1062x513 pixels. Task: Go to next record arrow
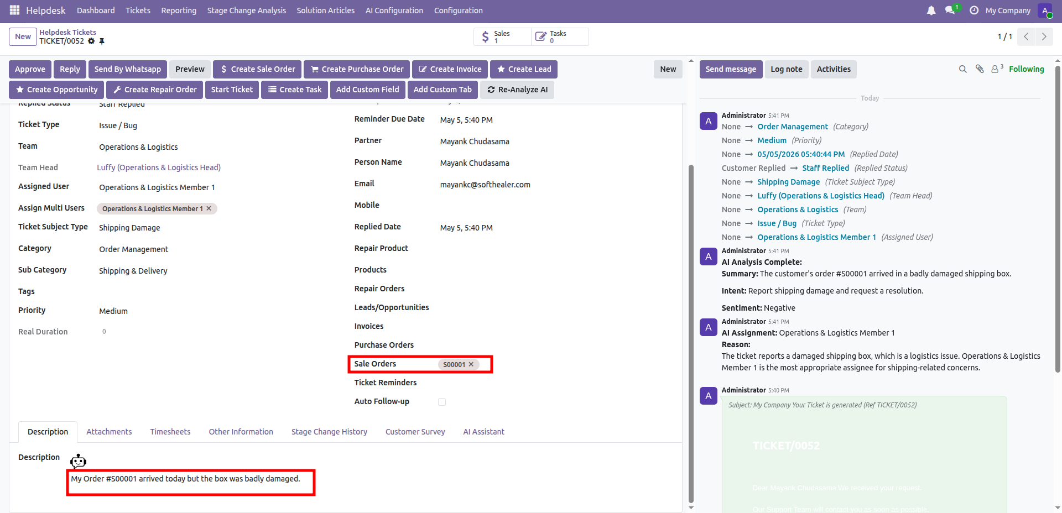pyautogui.click(x=1044, y=36)
